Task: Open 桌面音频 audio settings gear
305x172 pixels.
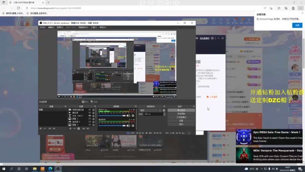Action: coord(133,126)
